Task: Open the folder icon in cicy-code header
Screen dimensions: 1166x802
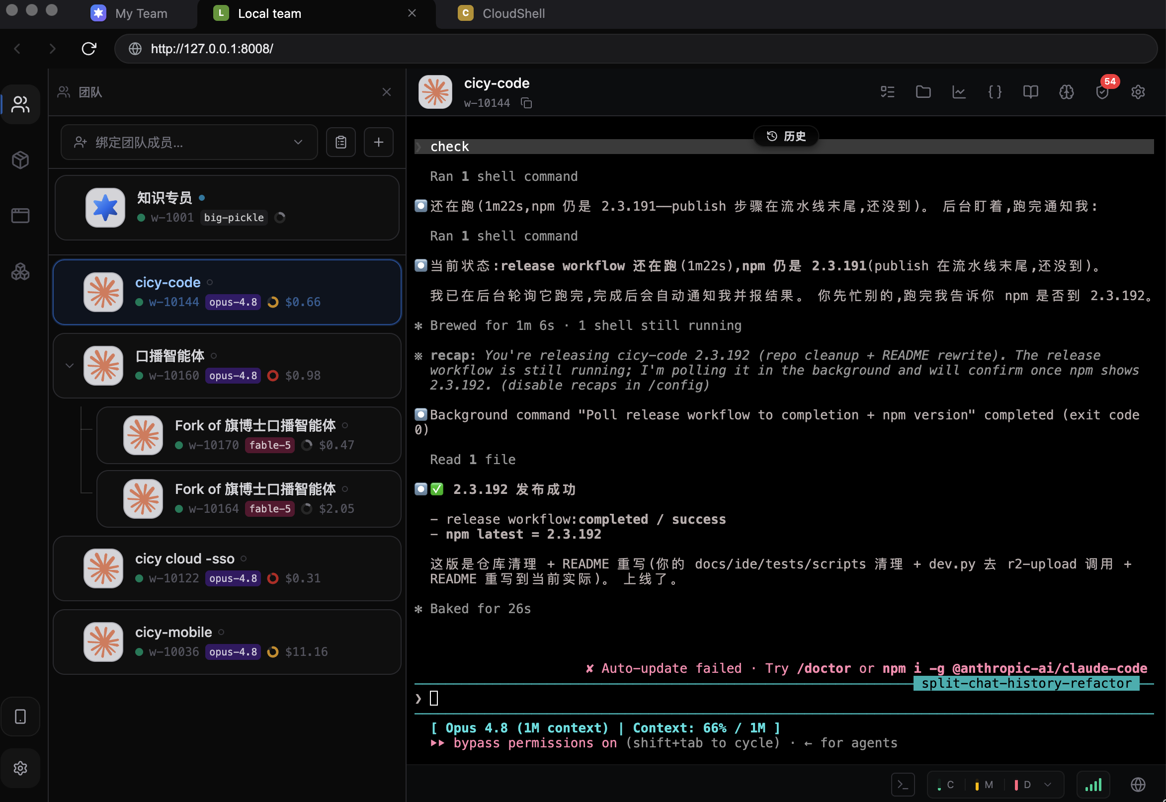Action: pyautogui.click(x=923, y=92)
